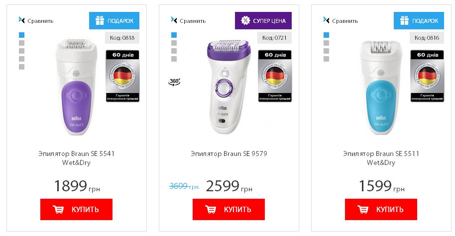The width and height of the screenshot is (455, 236).
Task: Click the Супер цена badge on Braun SE 9579
Action: point(263,21)
